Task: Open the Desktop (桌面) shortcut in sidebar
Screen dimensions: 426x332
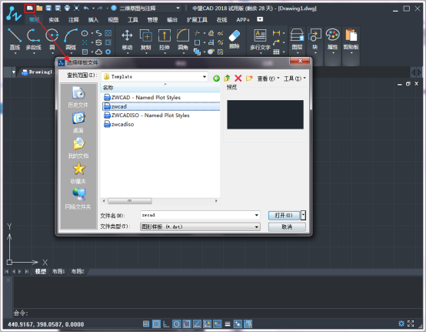Action: tap(78, 122)
